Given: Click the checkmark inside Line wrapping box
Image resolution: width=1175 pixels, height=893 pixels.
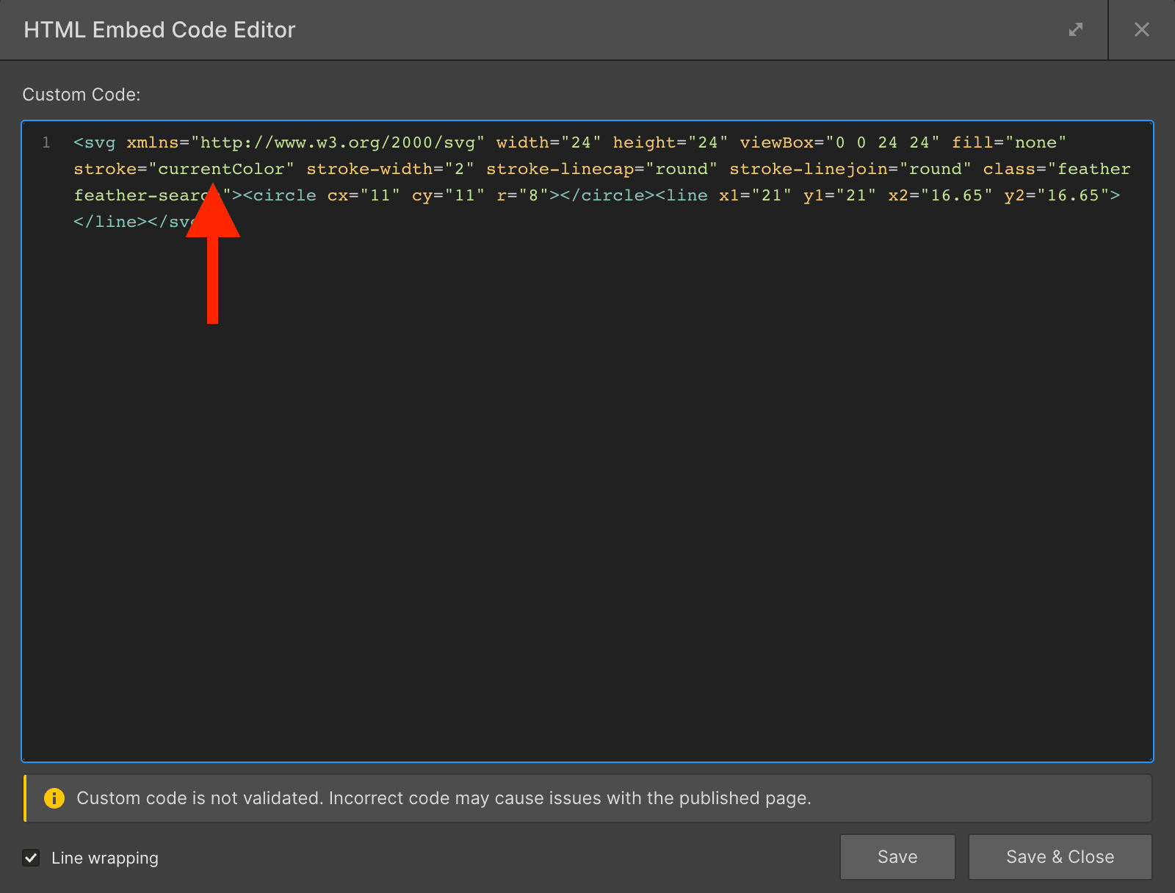Looking at the screenshot, I should (x=31, y=858).
